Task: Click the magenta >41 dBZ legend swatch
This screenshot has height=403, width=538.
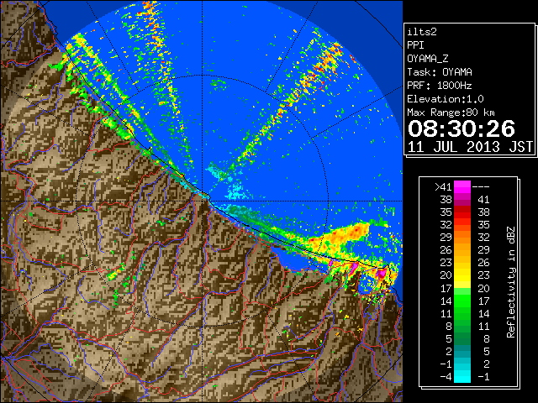Action: pos(462,186)
